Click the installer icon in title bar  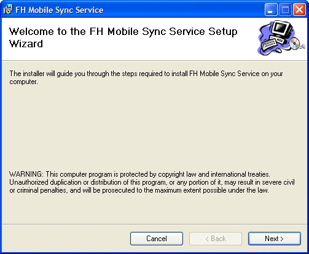point(8,9)
